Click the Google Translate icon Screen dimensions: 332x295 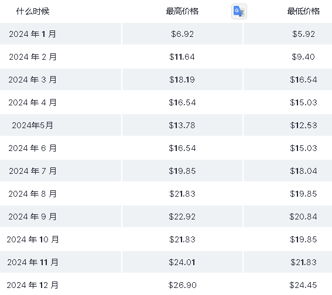coord(239,12)
